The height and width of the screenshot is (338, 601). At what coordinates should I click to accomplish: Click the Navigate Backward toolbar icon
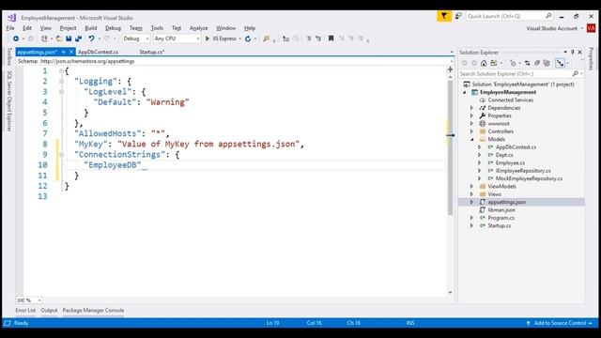coord(16,38)
